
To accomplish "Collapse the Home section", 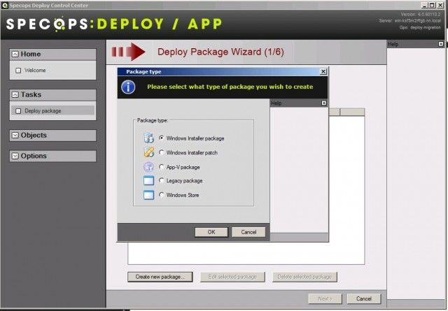I will (x=15, y=54).
